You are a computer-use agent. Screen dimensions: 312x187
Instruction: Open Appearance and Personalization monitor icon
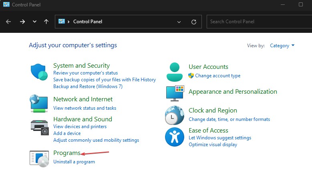174,92
